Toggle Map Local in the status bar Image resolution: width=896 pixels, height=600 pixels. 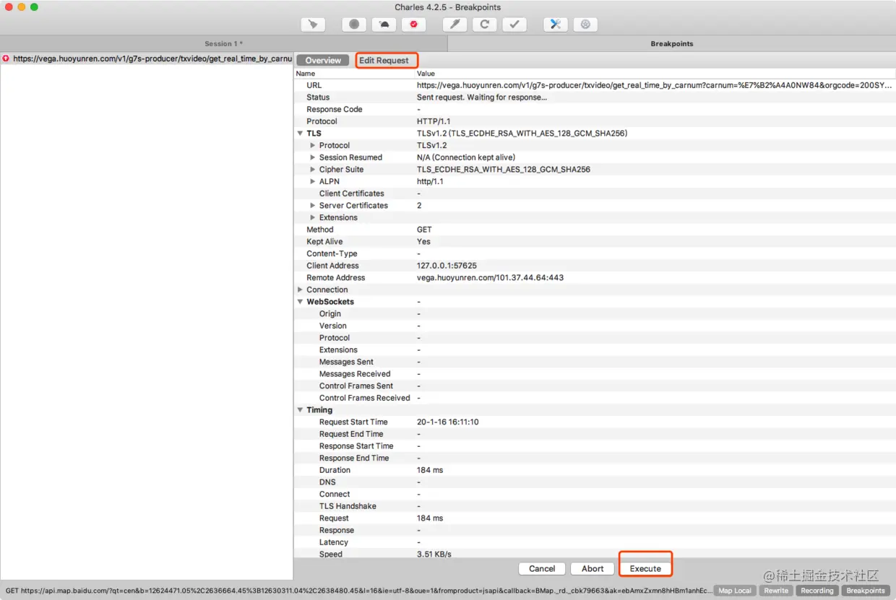coord(735,591)
